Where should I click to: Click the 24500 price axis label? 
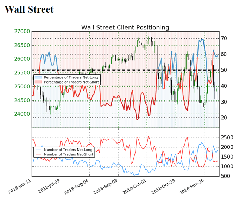click(x=22, y=100)
